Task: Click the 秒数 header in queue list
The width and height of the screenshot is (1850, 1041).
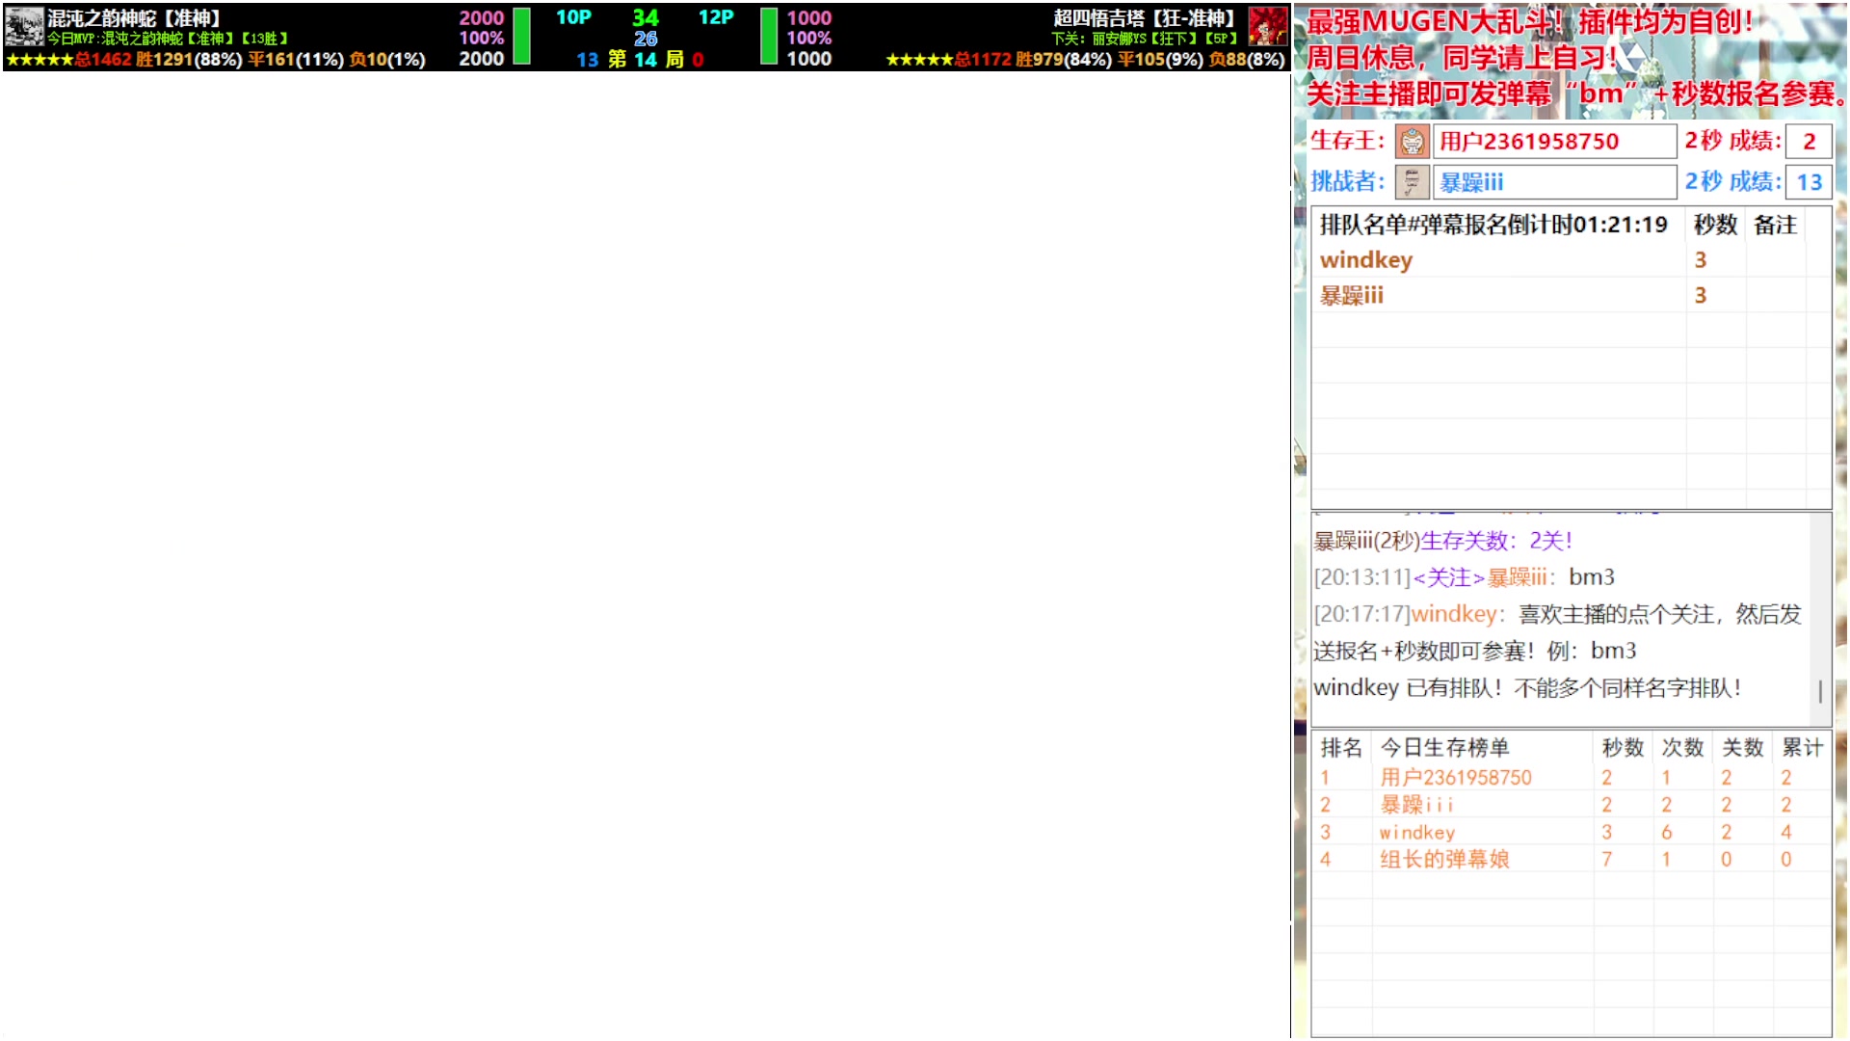Action: pos(1715,225)
